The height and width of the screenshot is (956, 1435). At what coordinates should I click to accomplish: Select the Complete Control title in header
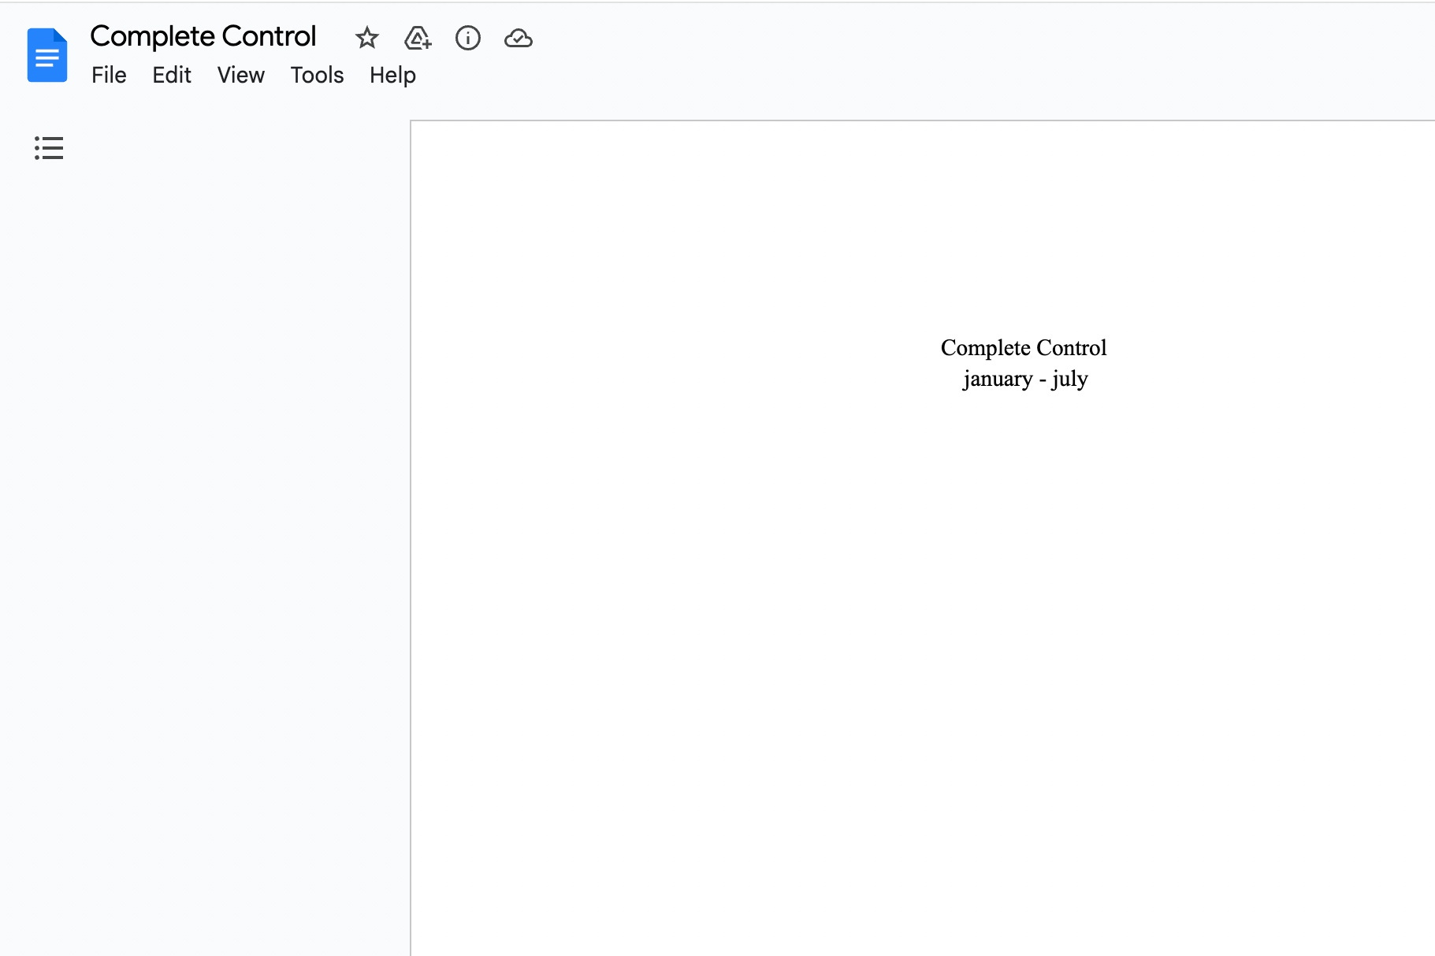click(x=203, y=36)
